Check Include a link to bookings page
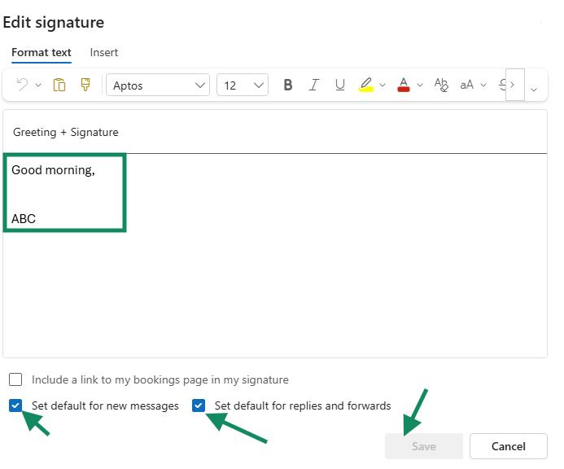 coord(15,379)
